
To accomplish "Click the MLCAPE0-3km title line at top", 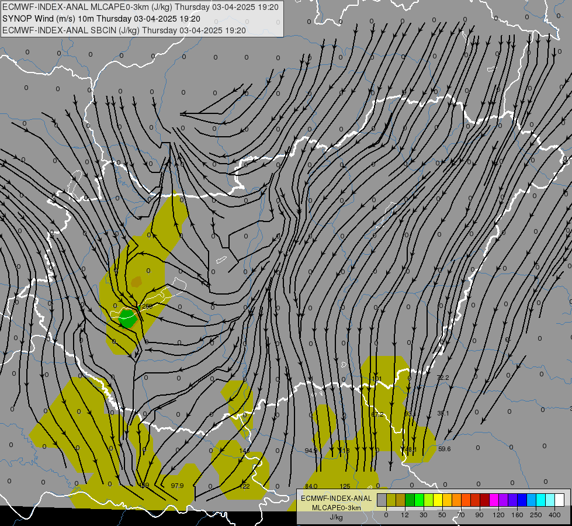I will 140,7.
